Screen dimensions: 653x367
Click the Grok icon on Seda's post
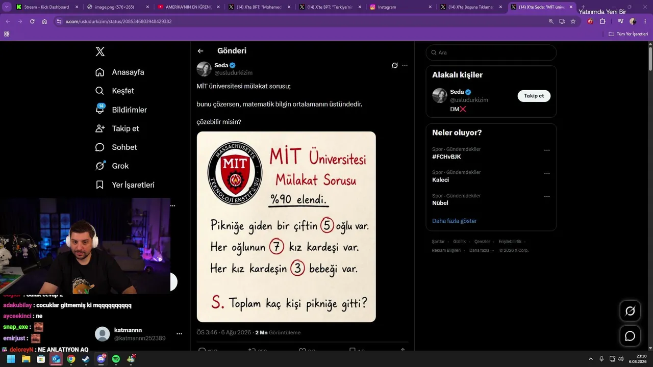click(x=394, y=65)
